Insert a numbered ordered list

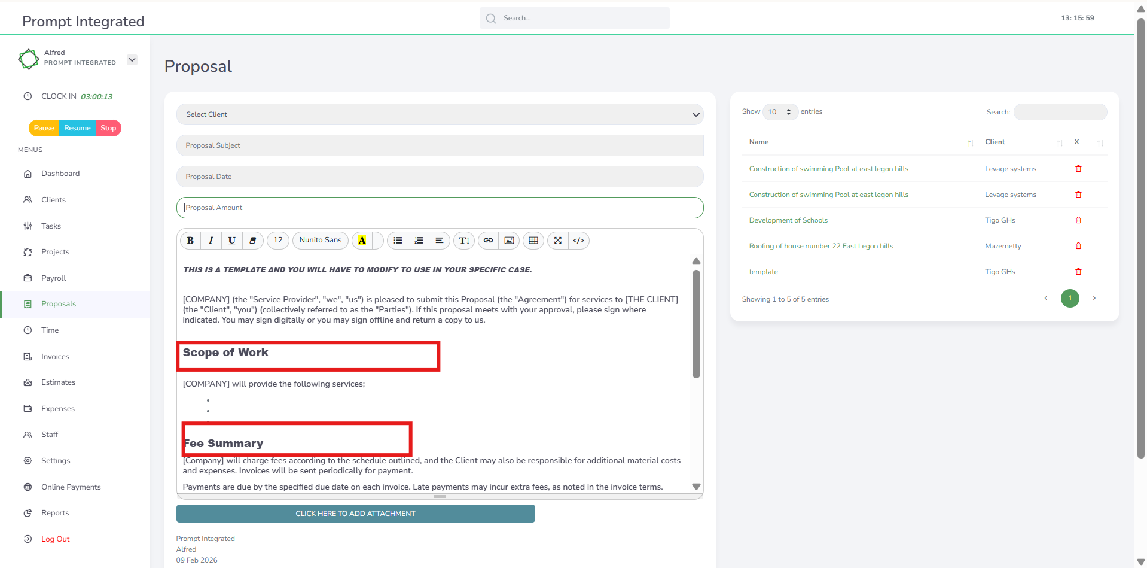coord(419,241)
